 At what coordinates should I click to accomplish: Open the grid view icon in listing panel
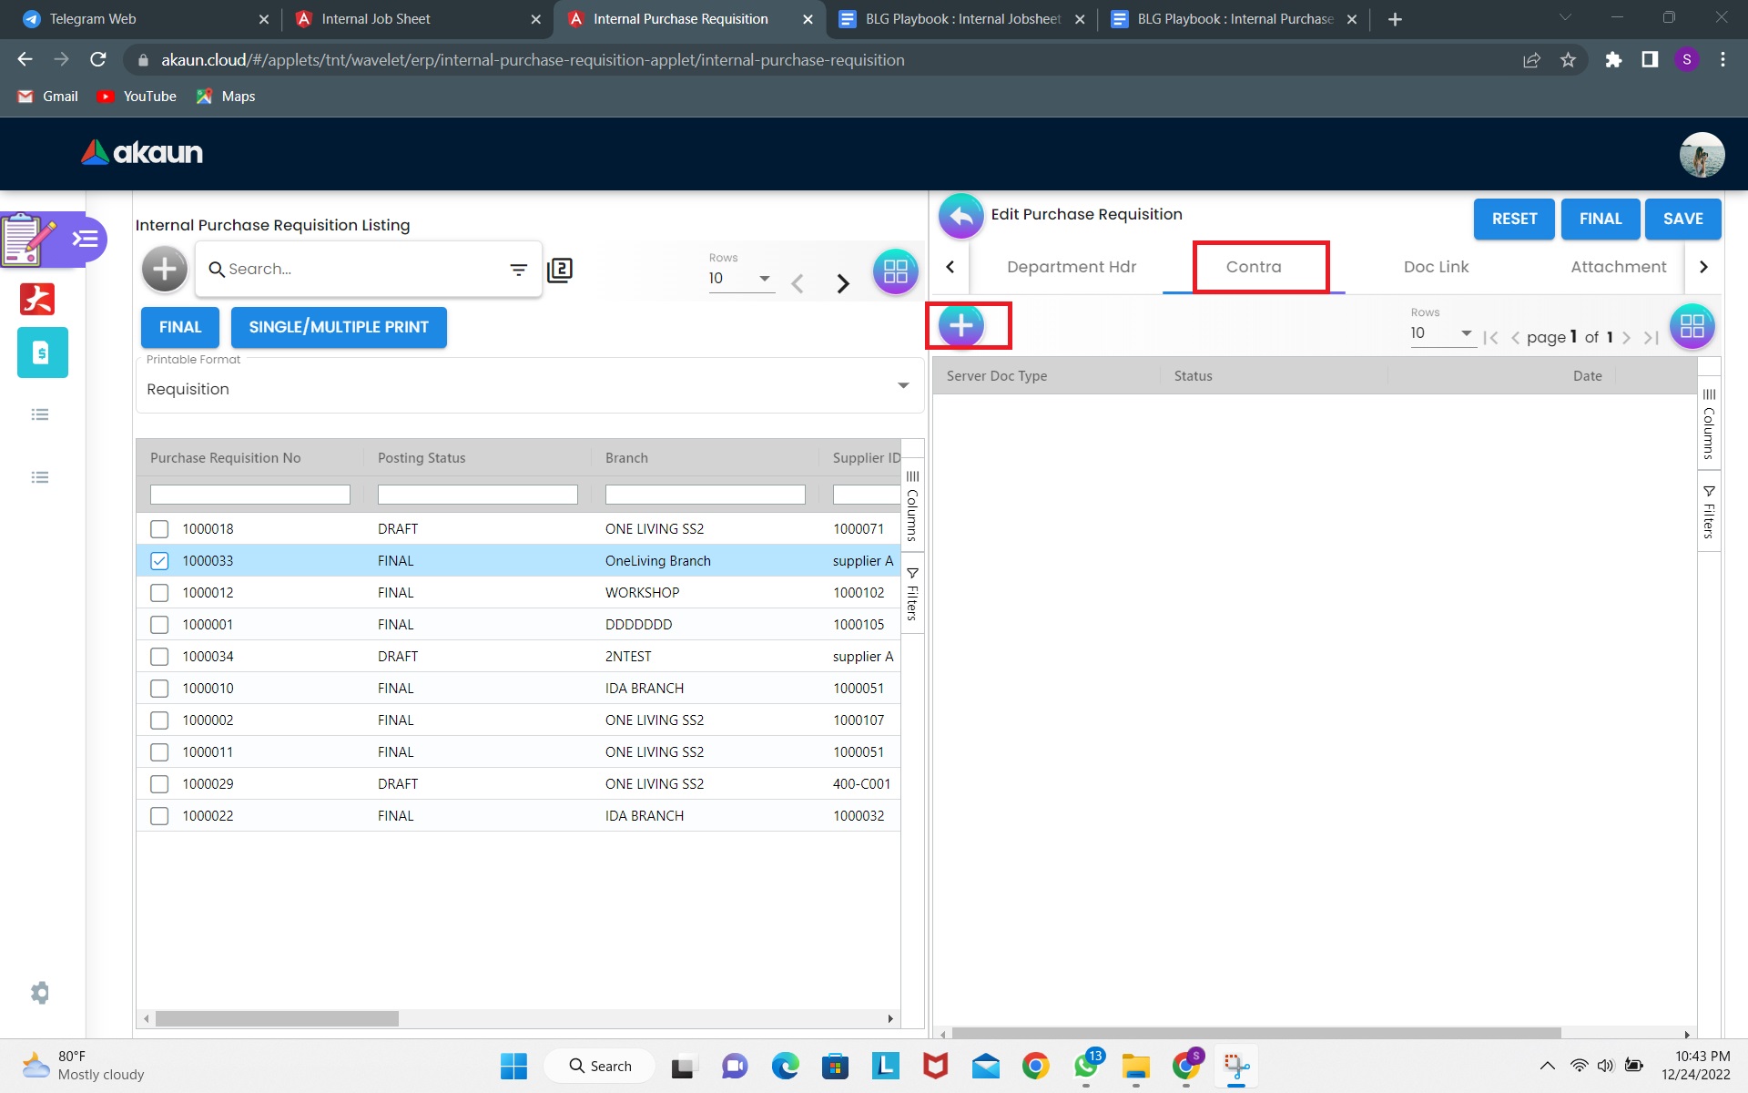coord(895,271)
